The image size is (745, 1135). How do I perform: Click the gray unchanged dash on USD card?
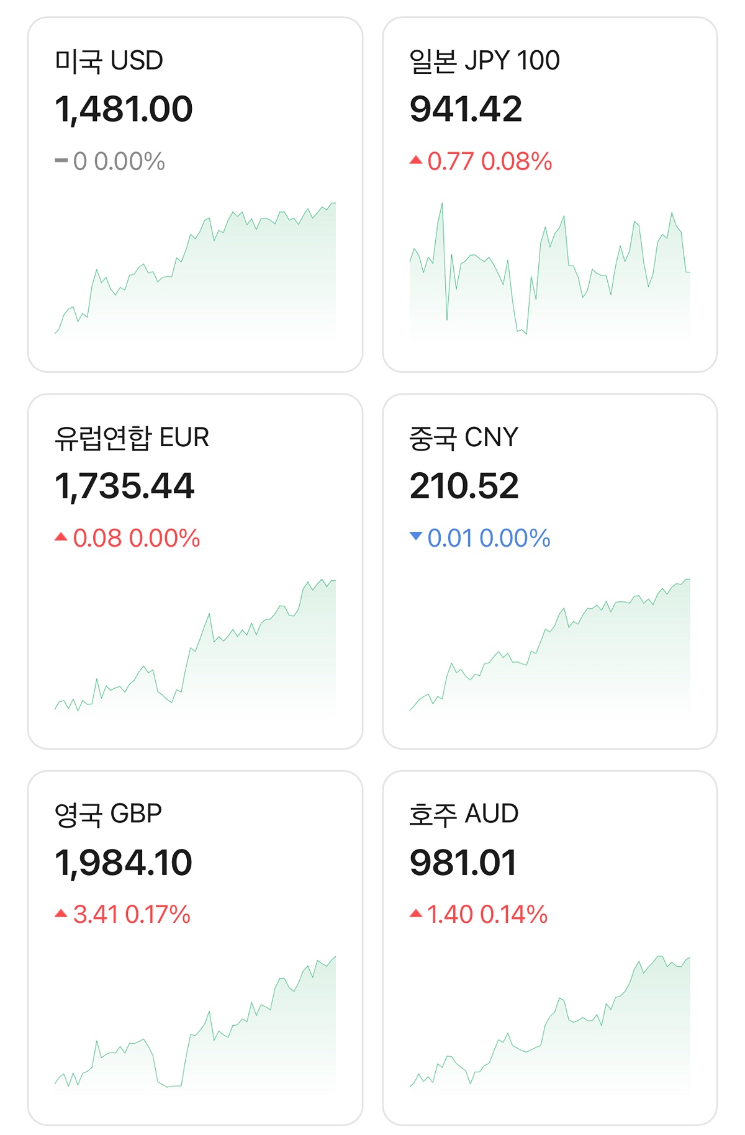point(61,161)
